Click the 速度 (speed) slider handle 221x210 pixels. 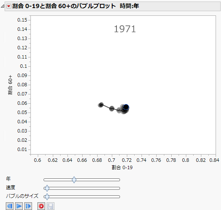tap(47, 188)
